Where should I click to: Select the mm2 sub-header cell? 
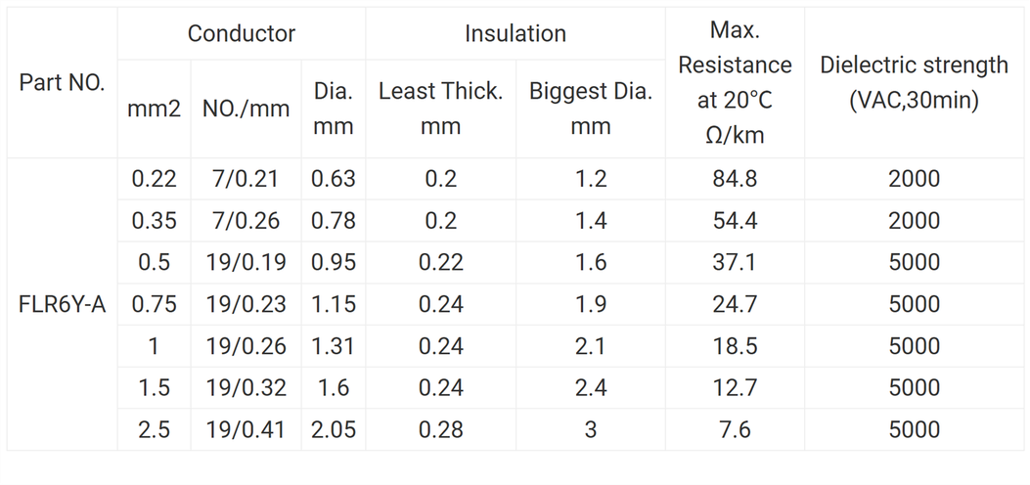coord(155,109)
